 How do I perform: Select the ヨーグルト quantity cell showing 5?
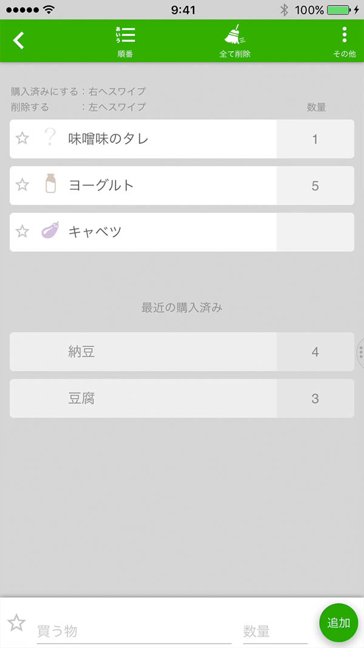tap(315, 185)
